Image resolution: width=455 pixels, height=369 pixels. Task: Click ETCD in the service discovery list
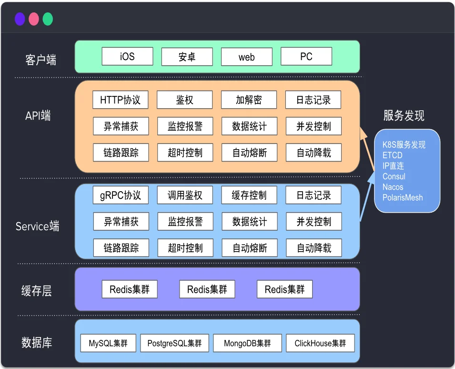(x=392, y=155)
